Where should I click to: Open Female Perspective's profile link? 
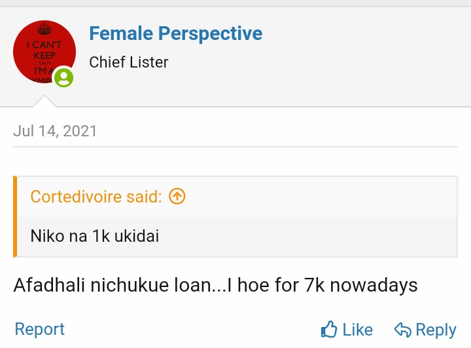175,33
